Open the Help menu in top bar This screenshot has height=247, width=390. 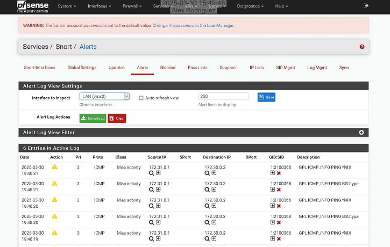tap(281, 6)
